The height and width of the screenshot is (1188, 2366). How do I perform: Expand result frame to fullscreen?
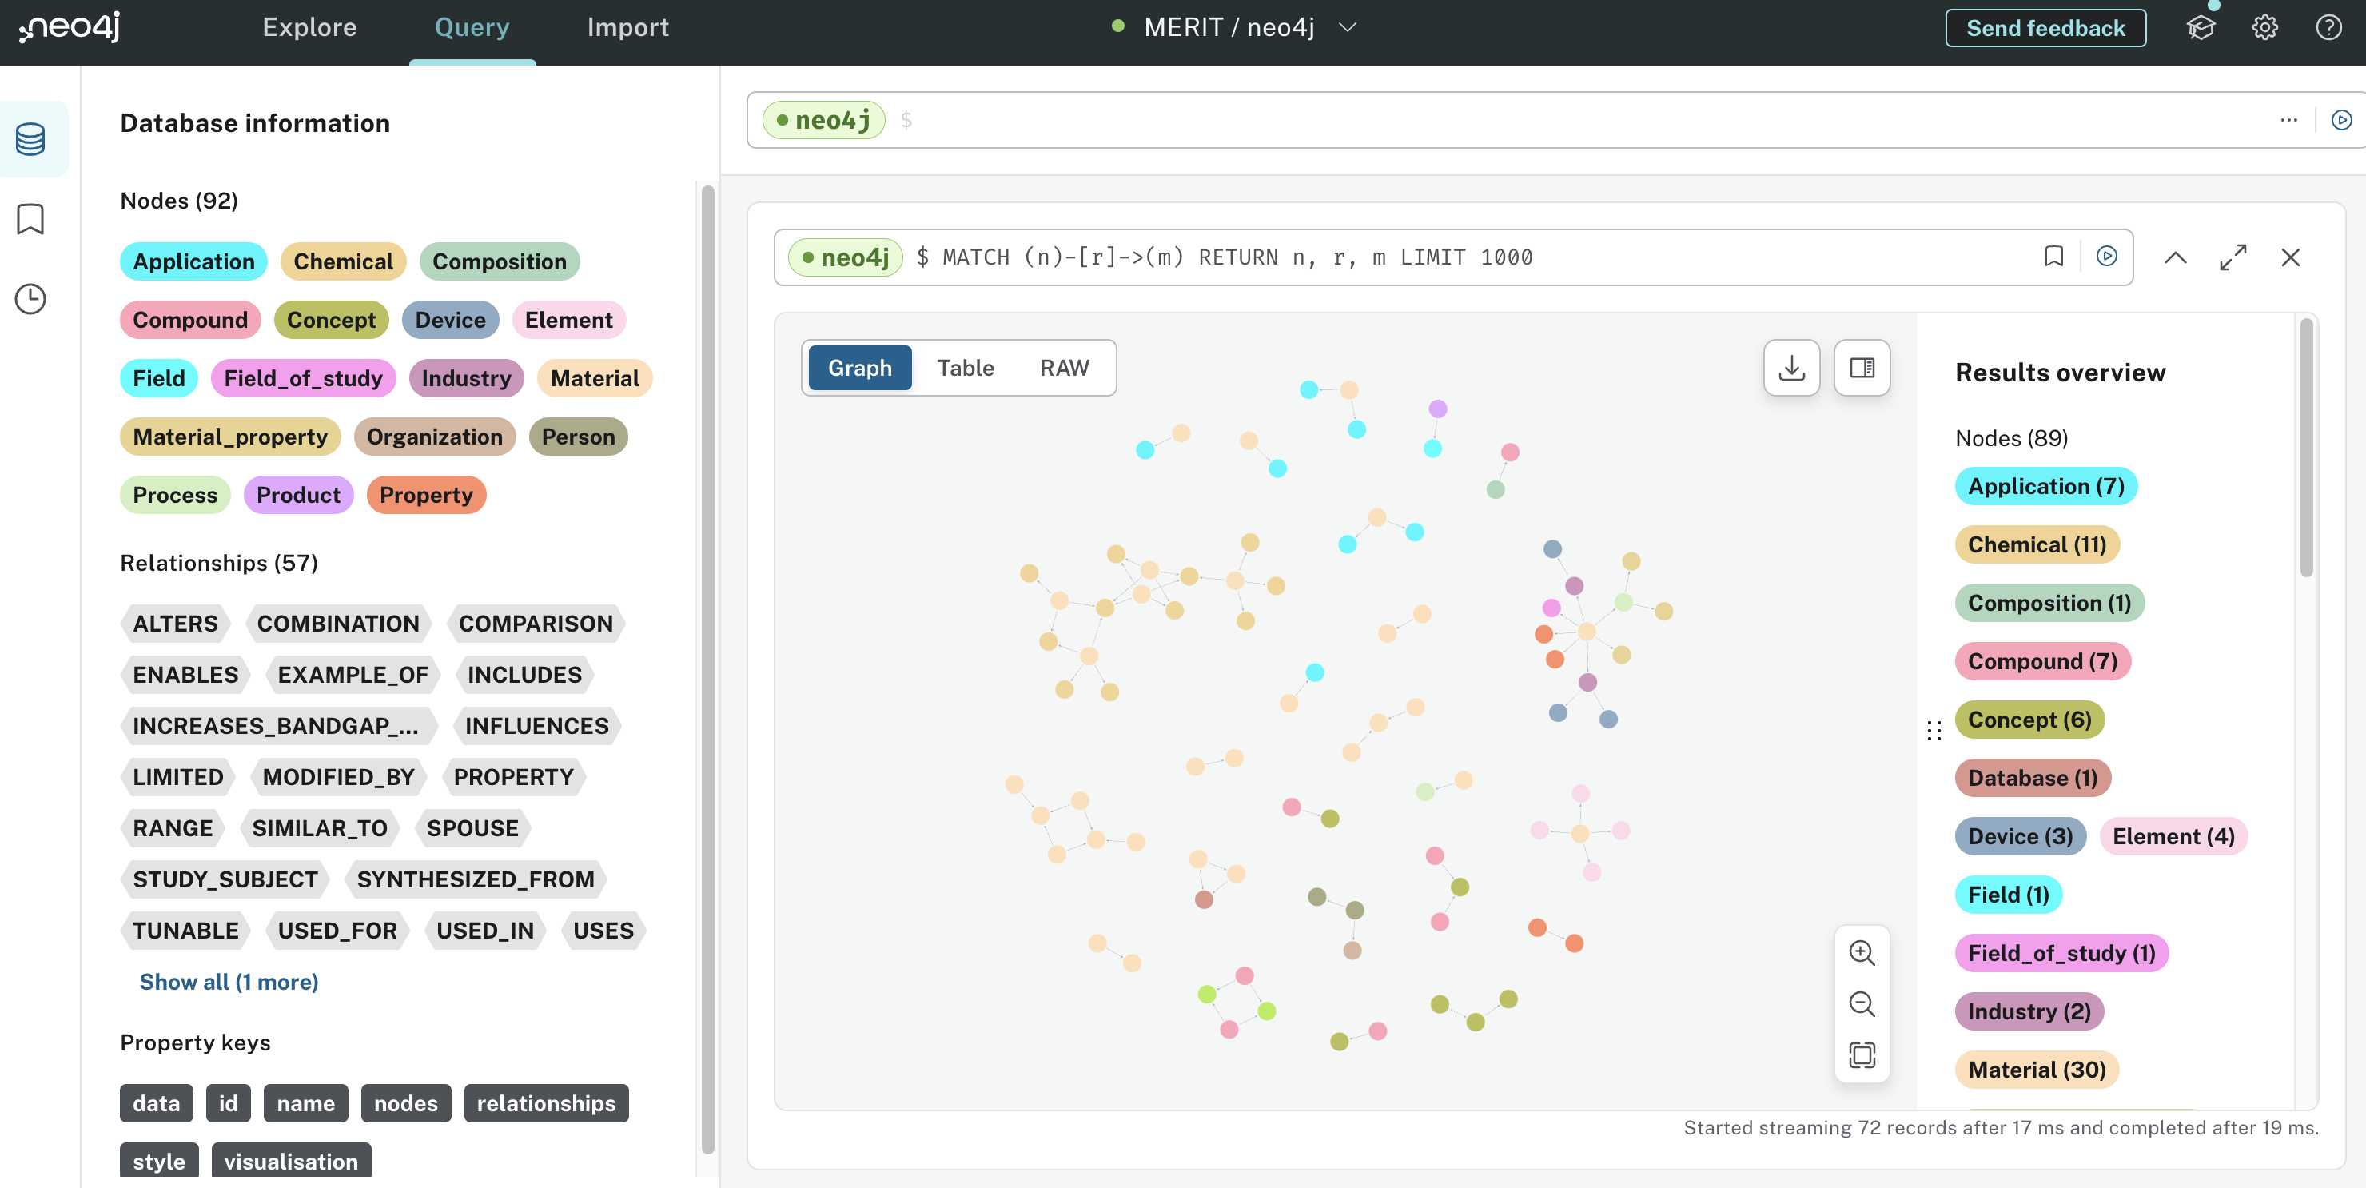pos(2233,257)
